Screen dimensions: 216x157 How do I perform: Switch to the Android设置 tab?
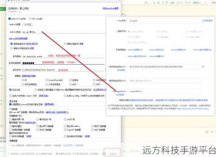coord(15,24)
